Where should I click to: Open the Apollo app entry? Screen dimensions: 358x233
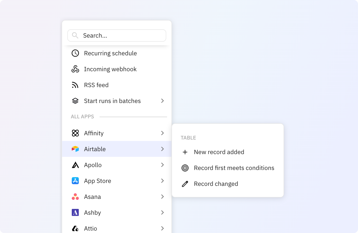[x=117, y=165]
